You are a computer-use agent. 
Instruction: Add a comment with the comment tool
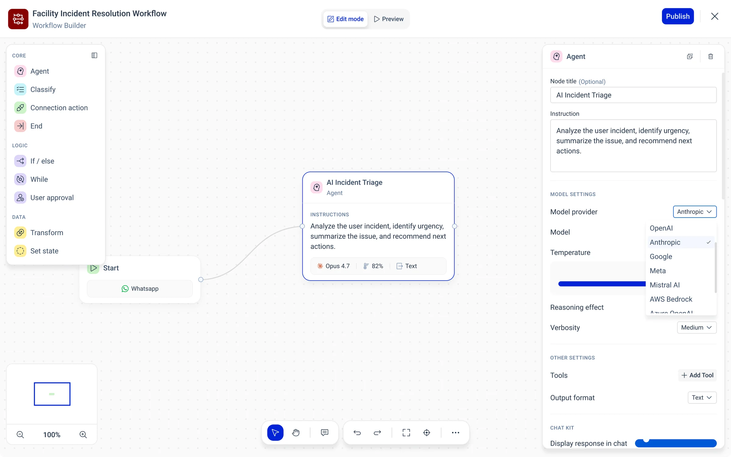click(325, 433)
